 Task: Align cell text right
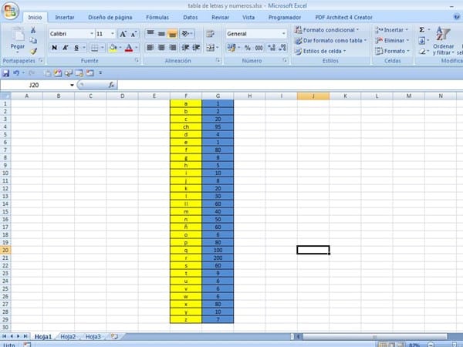(x=172, y=48)
